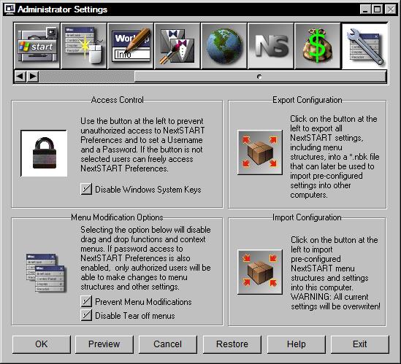Click the Preview button

tap(104, 344)
